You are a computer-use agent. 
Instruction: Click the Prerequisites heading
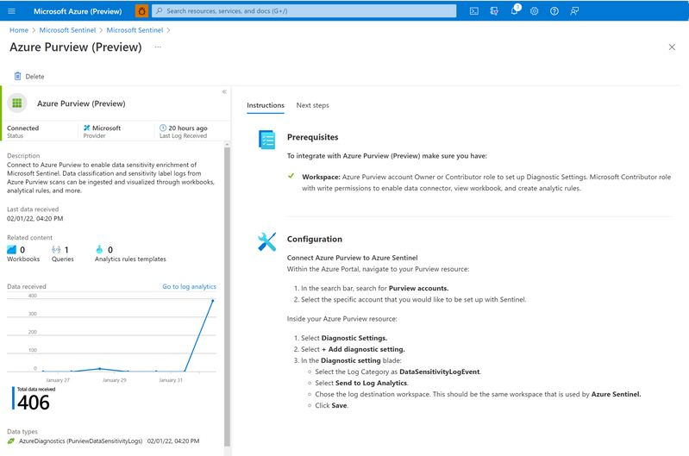[313, 137]
